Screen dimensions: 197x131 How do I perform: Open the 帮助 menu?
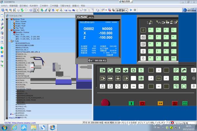coord(82,6)
